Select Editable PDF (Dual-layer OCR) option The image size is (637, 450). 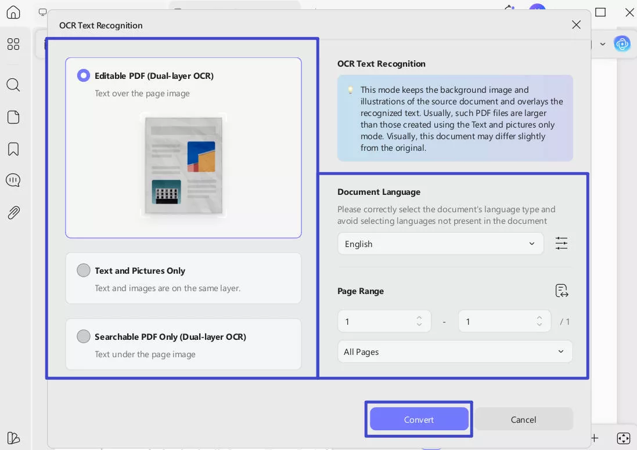[x=84, y=76]
